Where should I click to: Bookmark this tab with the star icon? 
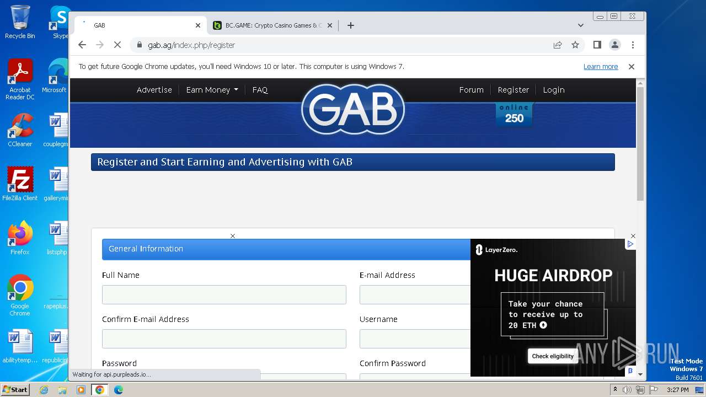(575, 45)
